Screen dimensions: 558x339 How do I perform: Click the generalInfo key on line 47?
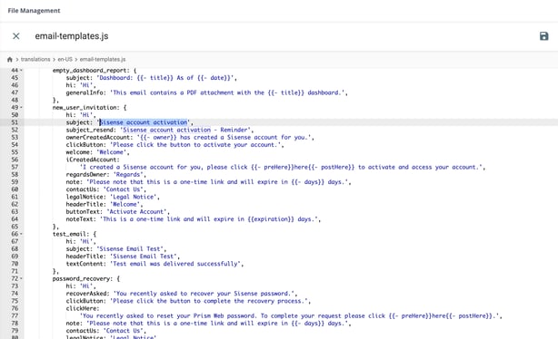point(85,92)
